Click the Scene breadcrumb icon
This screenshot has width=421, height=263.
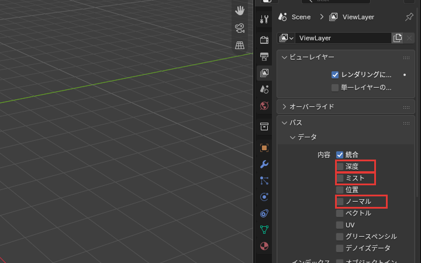point(282,17)
